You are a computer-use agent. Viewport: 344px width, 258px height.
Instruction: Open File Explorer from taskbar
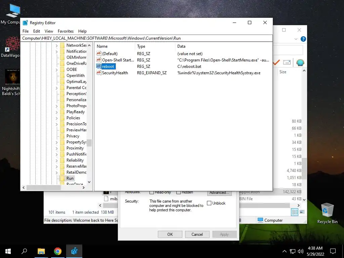(41, 251)
